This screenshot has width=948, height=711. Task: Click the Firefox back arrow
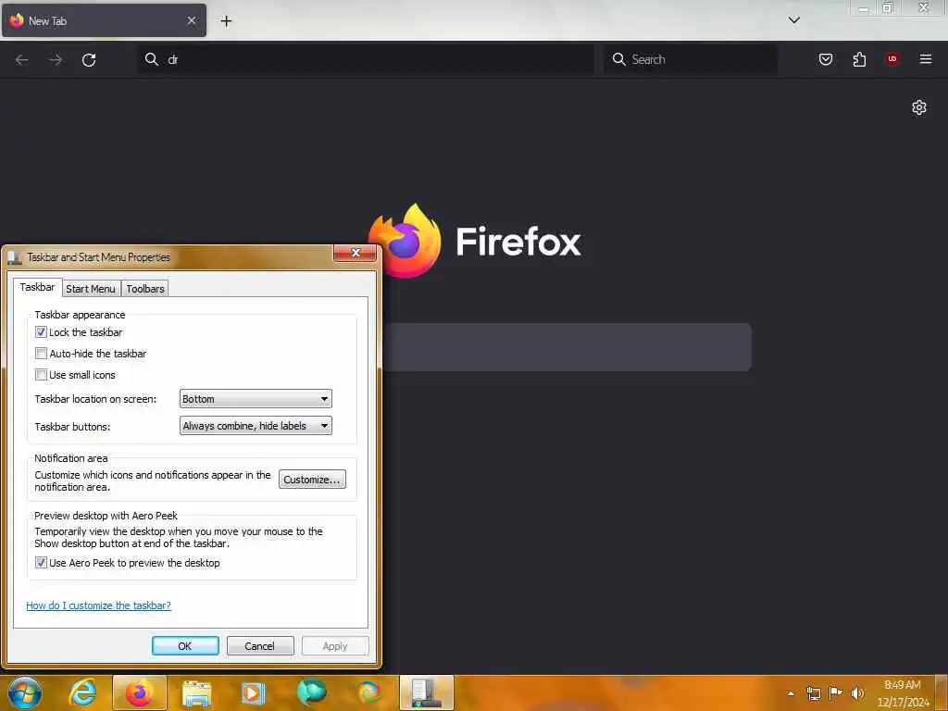coord(22,59)
